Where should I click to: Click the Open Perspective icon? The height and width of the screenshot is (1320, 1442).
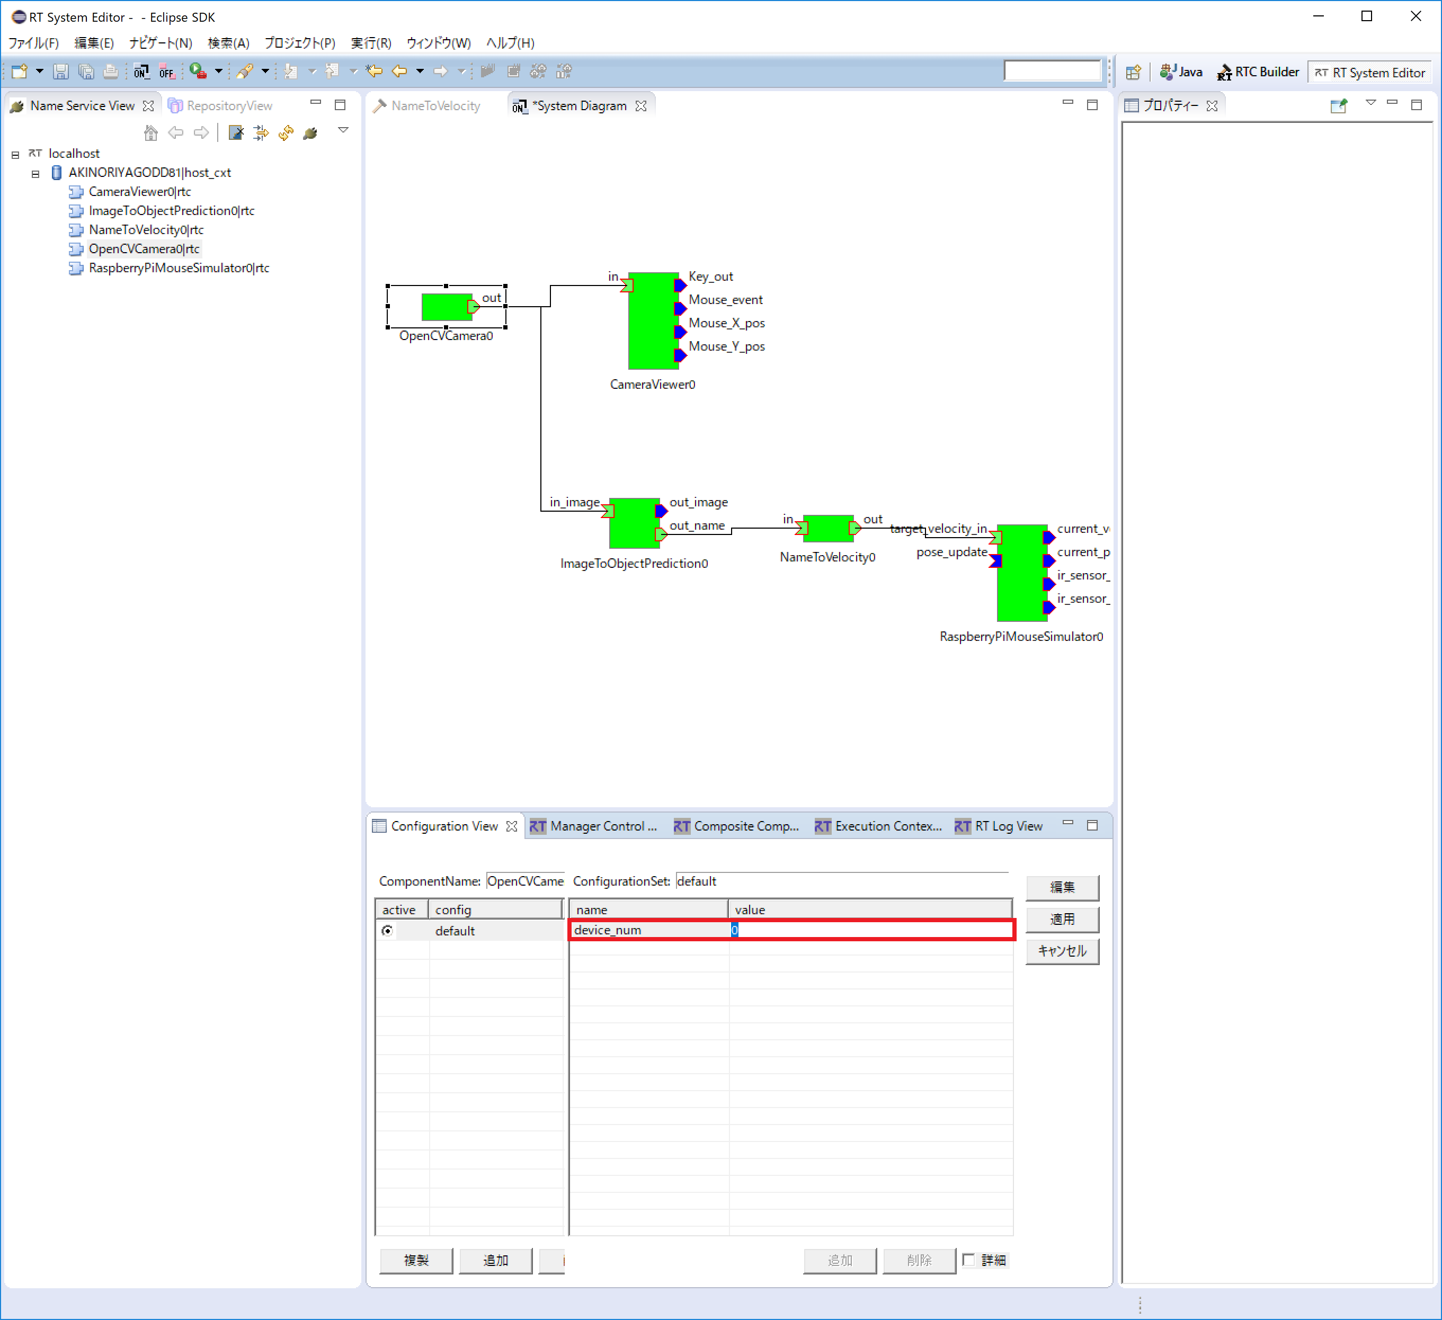(x=1133, y=72)
